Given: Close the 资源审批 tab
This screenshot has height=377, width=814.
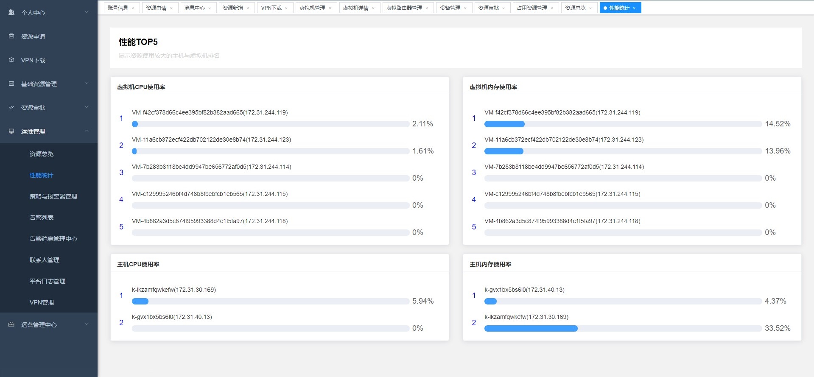Looking at the screenshot, I should pos(504,8).
